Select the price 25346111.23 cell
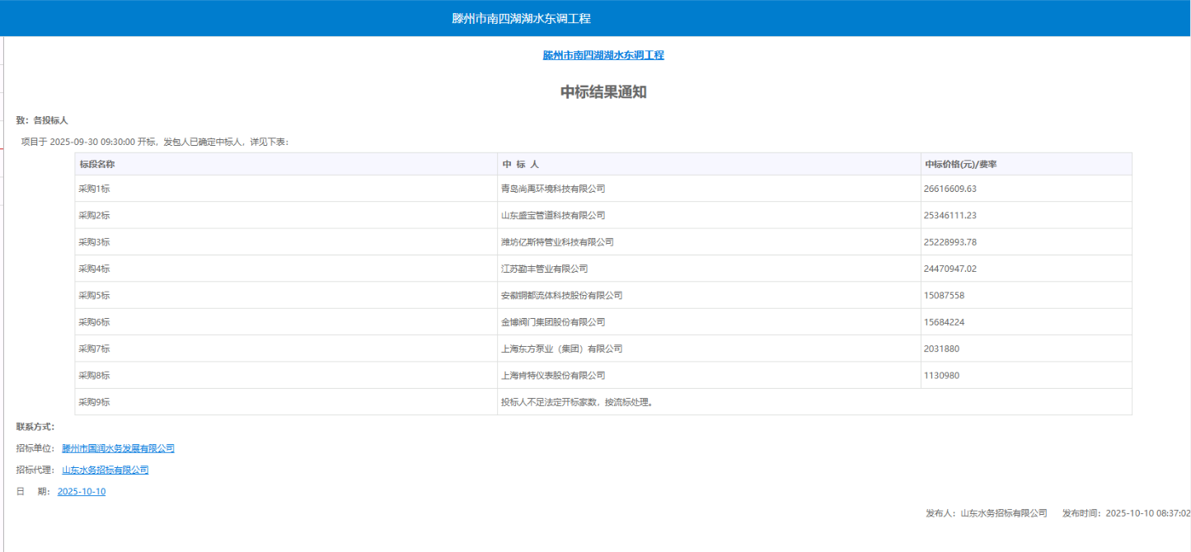The image size is (1191, 552). pyautogui.click(x=959, y=215)
